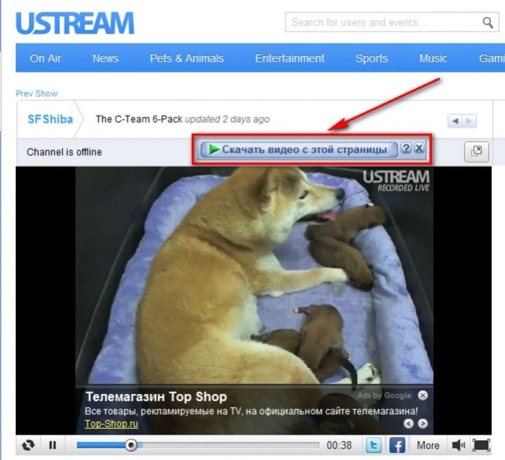Click the Телемагазин Top Shop ad title
505x460 pixels.
[x=156, y=396]
